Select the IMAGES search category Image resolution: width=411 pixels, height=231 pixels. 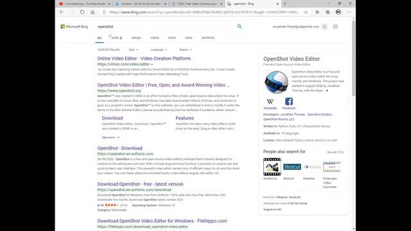tap(136, 38)
